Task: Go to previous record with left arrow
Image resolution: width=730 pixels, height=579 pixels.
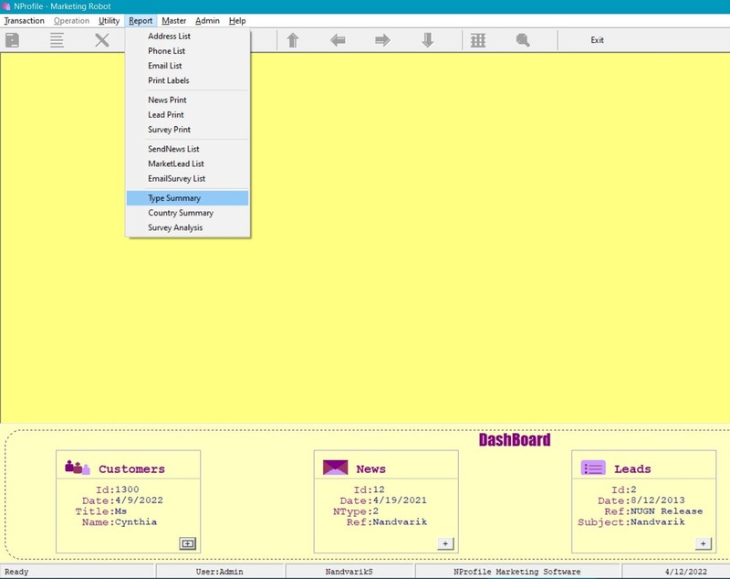Action: point(338,40)
